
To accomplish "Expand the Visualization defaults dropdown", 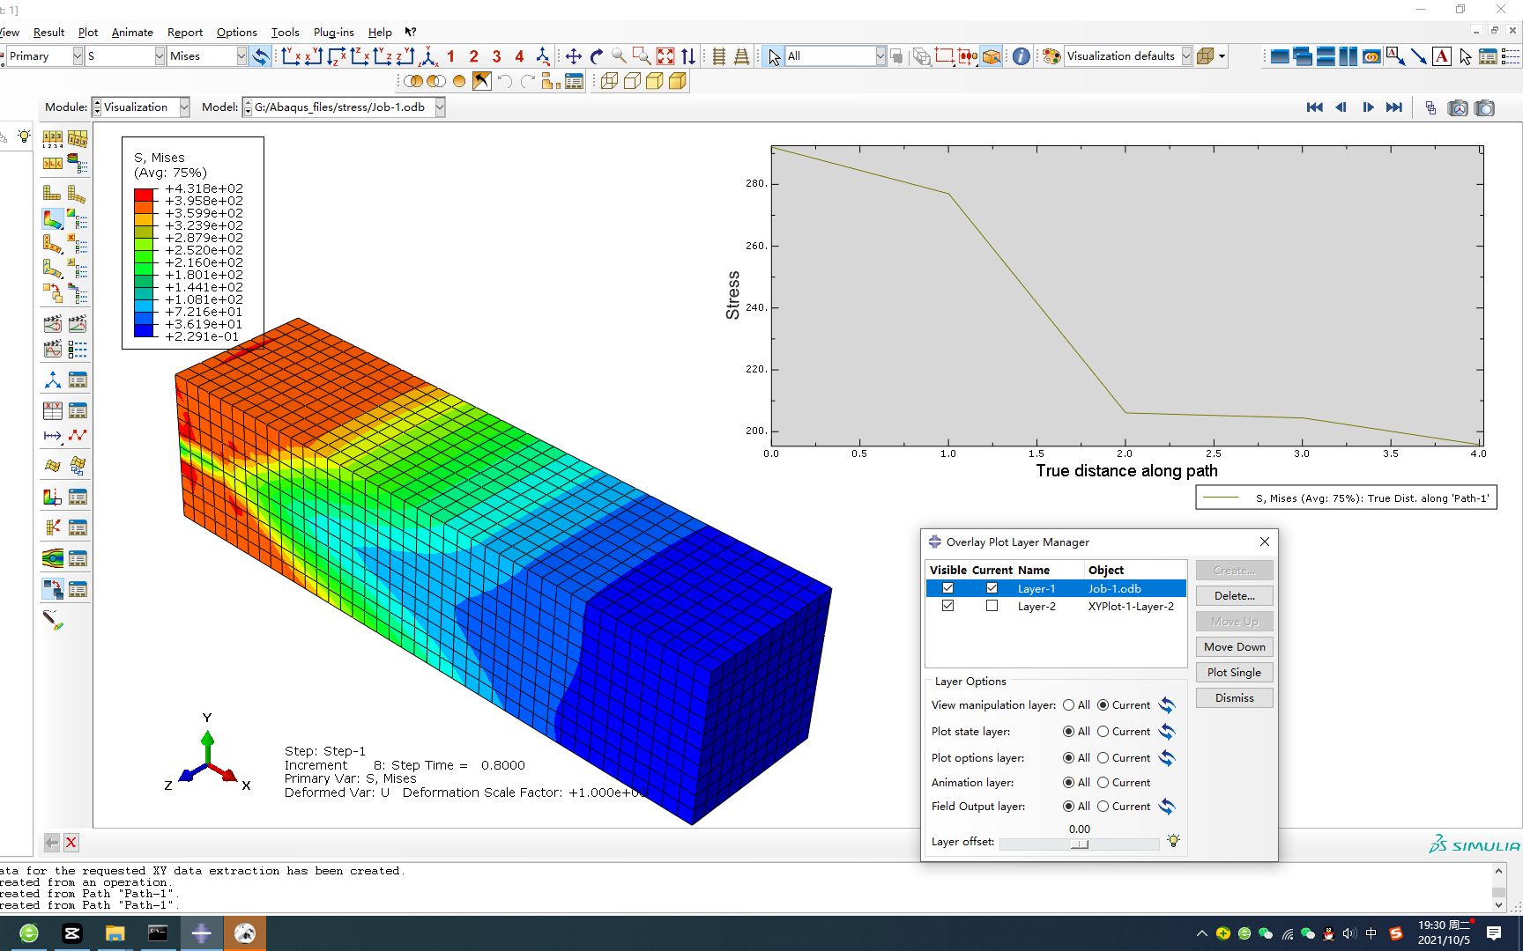I will click(1185, 55).
